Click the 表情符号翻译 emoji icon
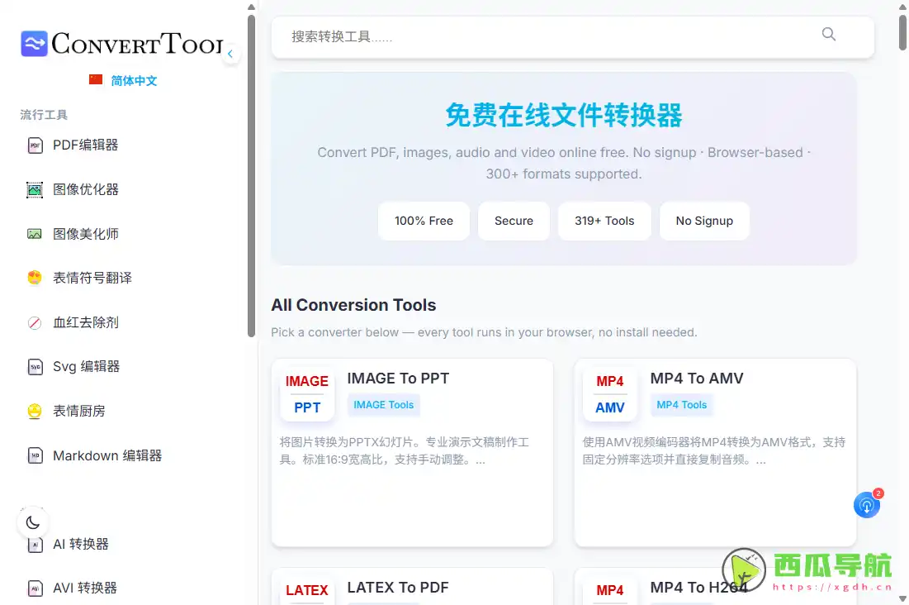909x605 pixels. point(35,278)
